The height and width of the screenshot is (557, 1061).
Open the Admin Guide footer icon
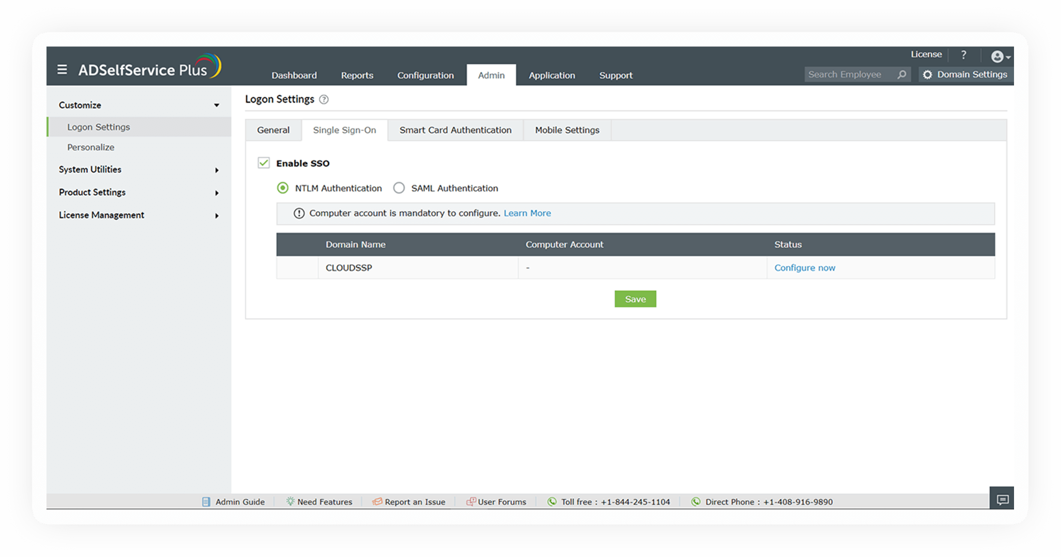pos(206,501)
